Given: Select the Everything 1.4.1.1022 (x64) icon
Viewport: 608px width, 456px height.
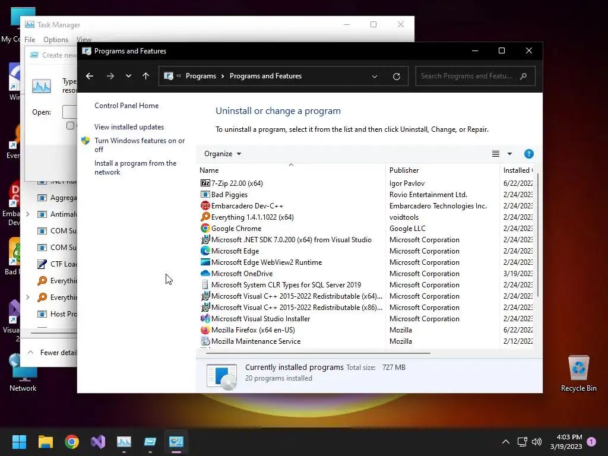Looking at the screenshot, I should point(205,217).
